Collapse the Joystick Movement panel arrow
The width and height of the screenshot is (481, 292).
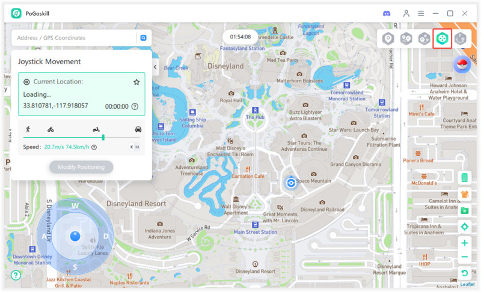tap(155, 67)
